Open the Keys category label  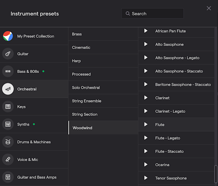[21, 107]
